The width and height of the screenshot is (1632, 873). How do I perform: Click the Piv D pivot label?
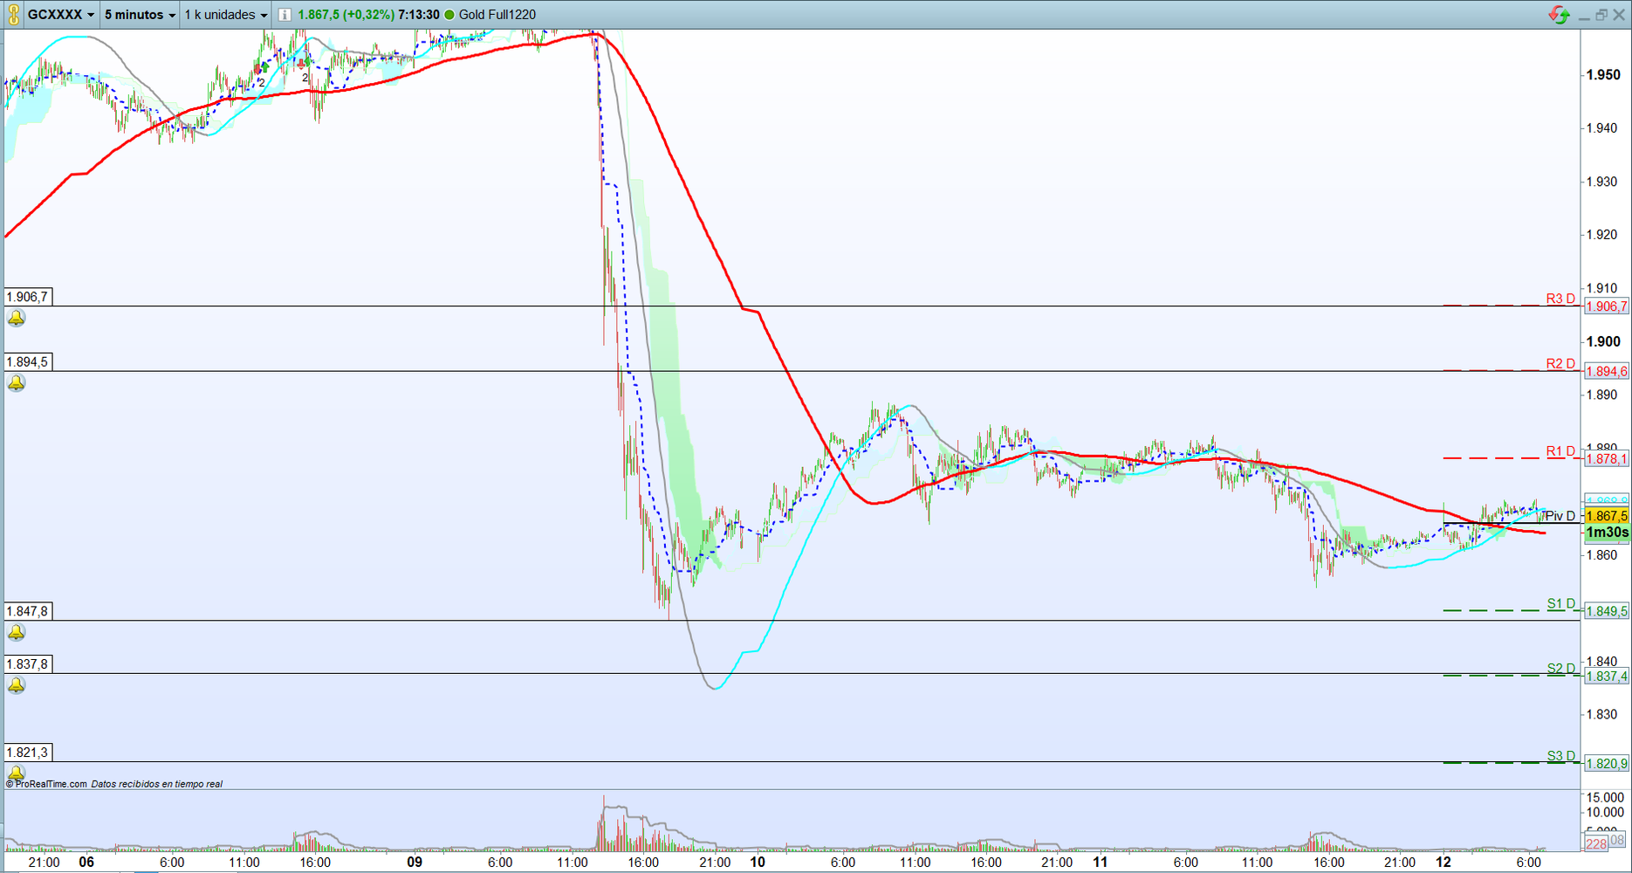pos(1560,516)
